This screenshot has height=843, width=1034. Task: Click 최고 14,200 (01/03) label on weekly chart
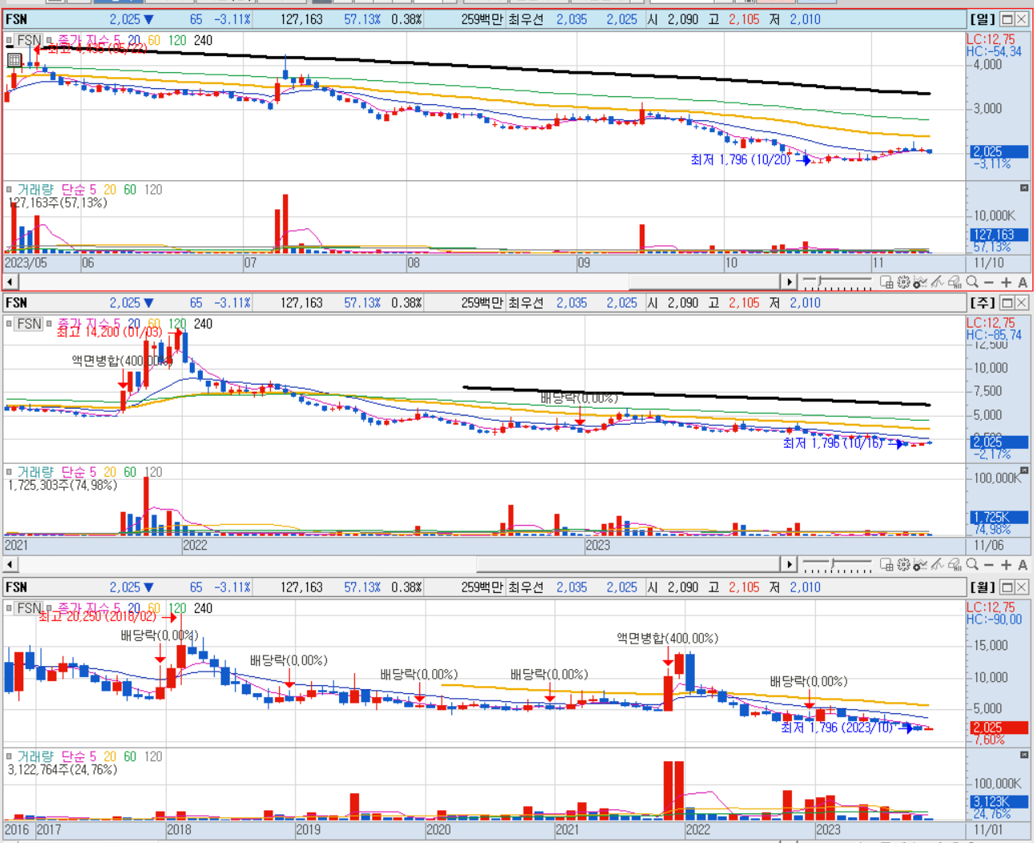coord(109,332)
